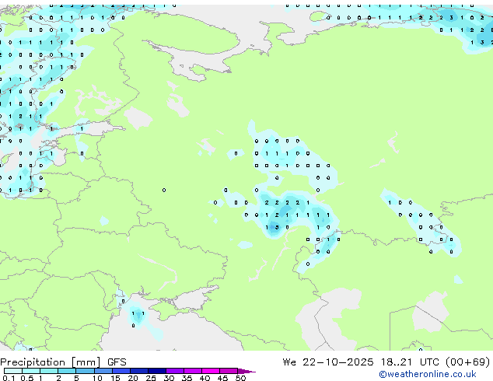The image size is (493, 381).
Task: Click the 5–10 mm legend swatch
Action: [x=85, y=371]
